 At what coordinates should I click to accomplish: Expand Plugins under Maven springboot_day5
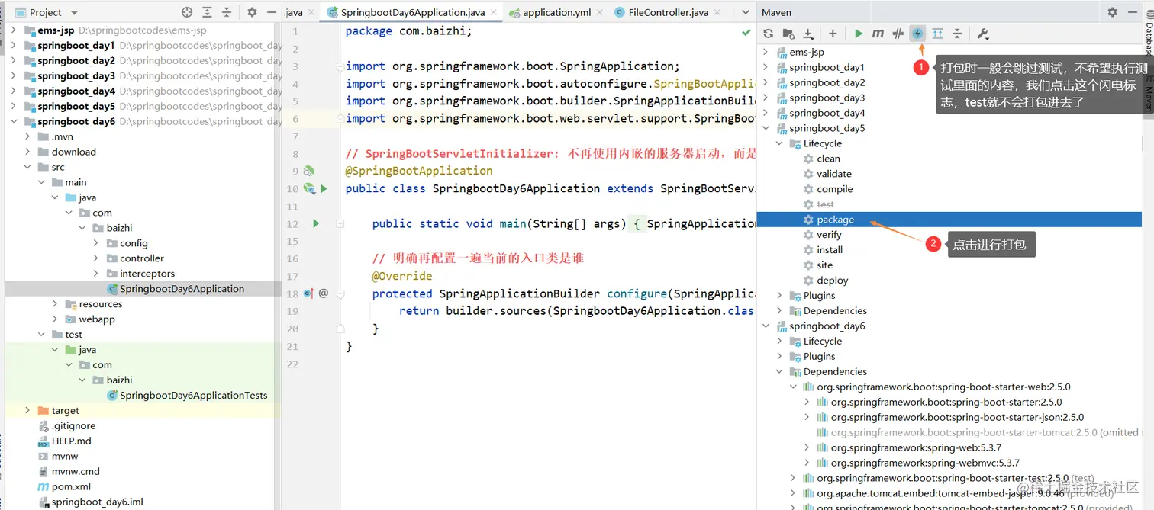tap(779, 295)
